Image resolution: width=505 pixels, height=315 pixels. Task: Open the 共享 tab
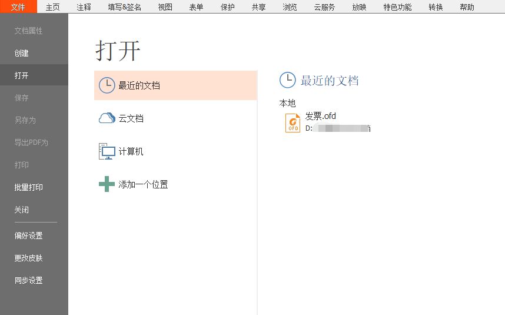258,7
